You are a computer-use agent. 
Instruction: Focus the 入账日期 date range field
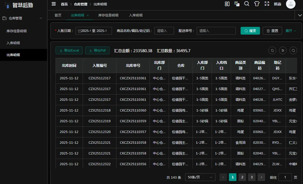point(94,31)
